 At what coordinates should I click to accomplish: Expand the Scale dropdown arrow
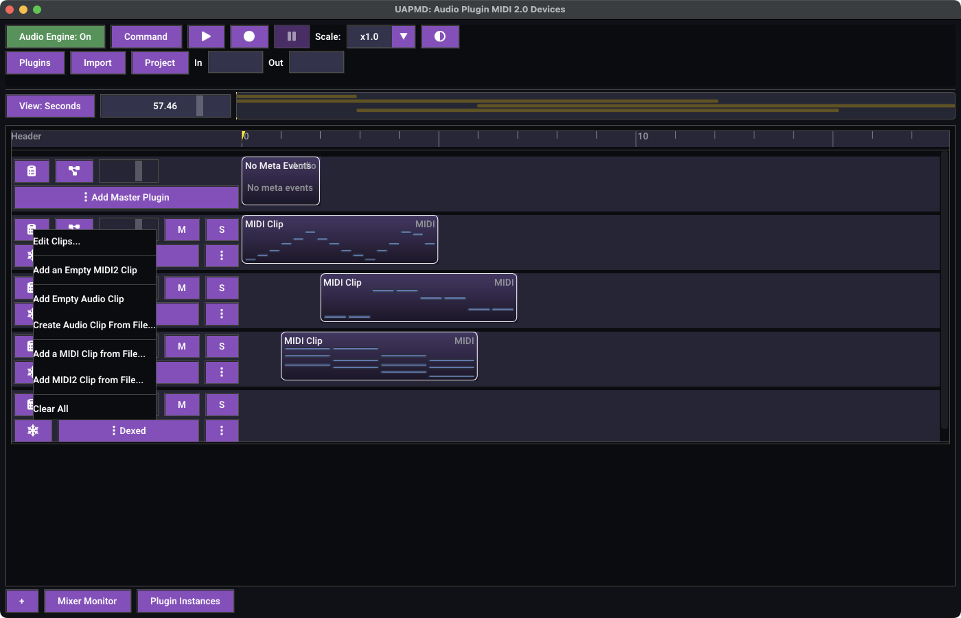tap(404, 36)
